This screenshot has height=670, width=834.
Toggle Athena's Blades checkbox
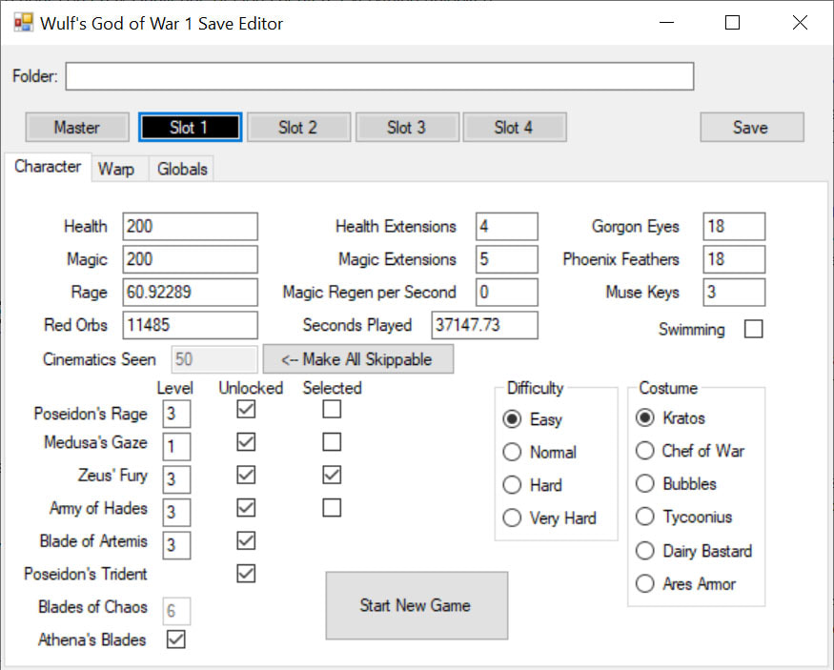(x=176, y=640)
